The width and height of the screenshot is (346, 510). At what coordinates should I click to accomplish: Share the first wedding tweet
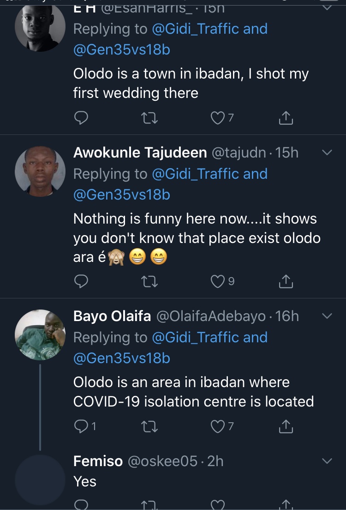pyautogui.click(x=286, y=118)
